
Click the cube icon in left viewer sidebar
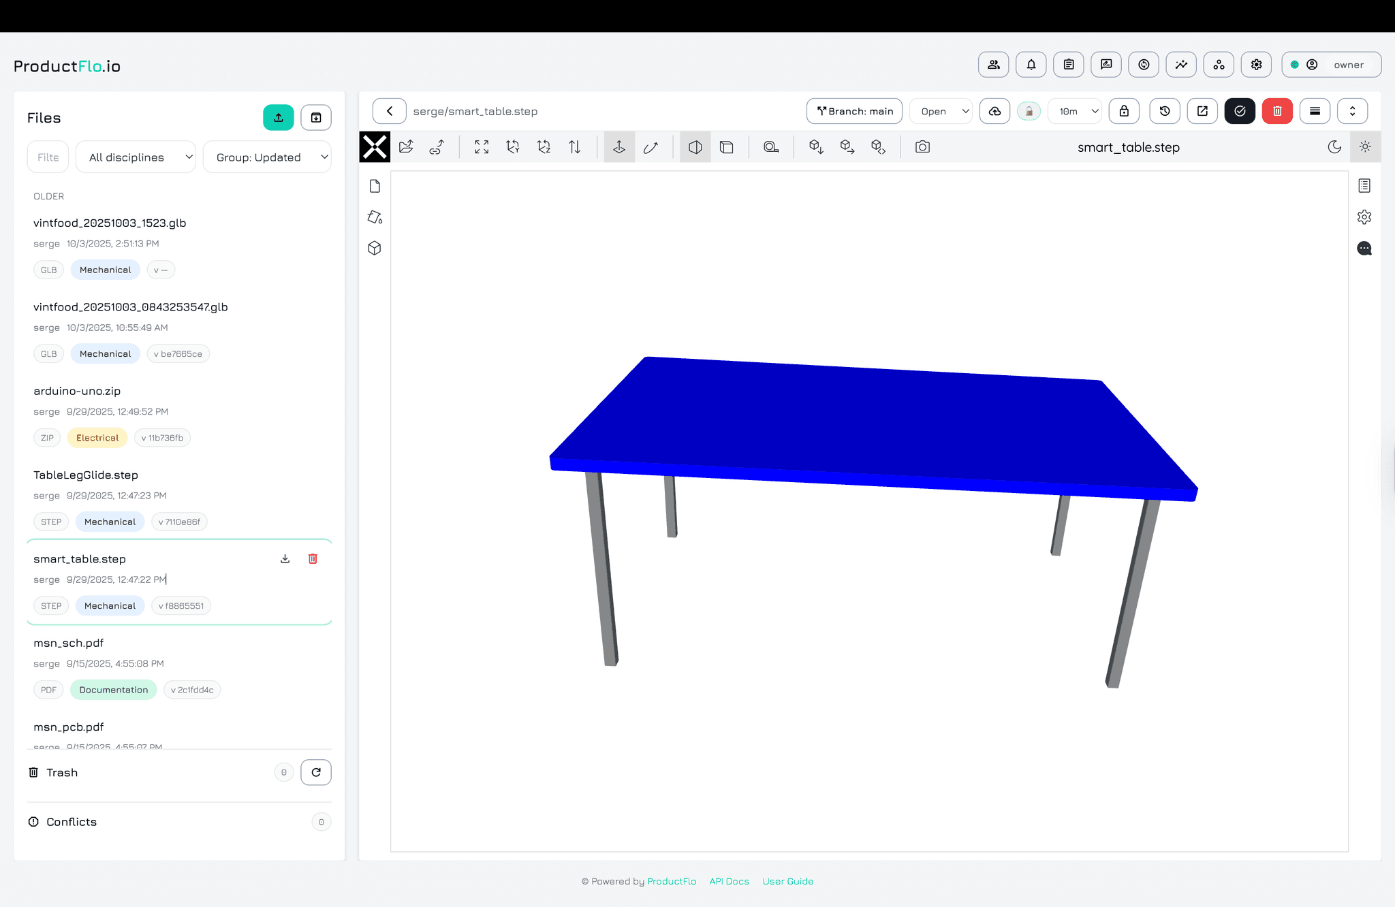(x=375, y=248)
